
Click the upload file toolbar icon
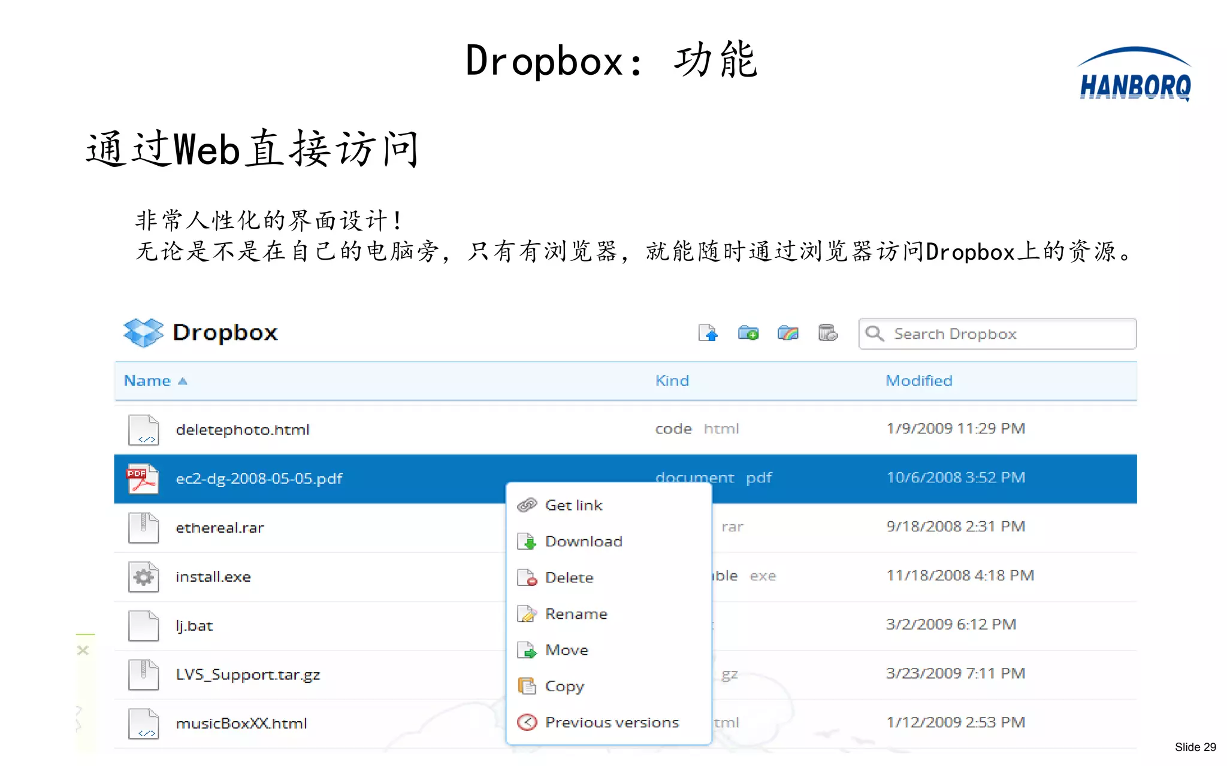708,333
